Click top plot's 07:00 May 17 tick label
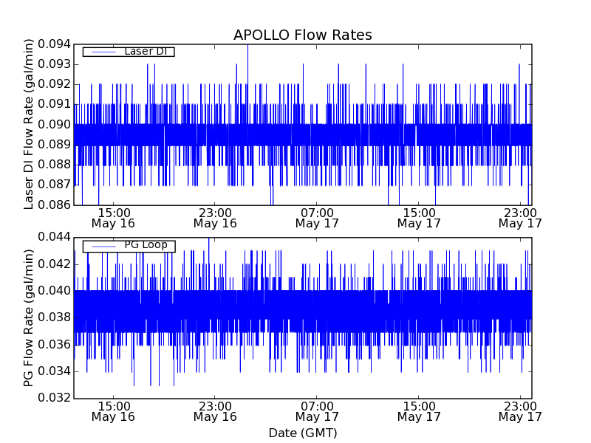 click(x=317, y=217)
